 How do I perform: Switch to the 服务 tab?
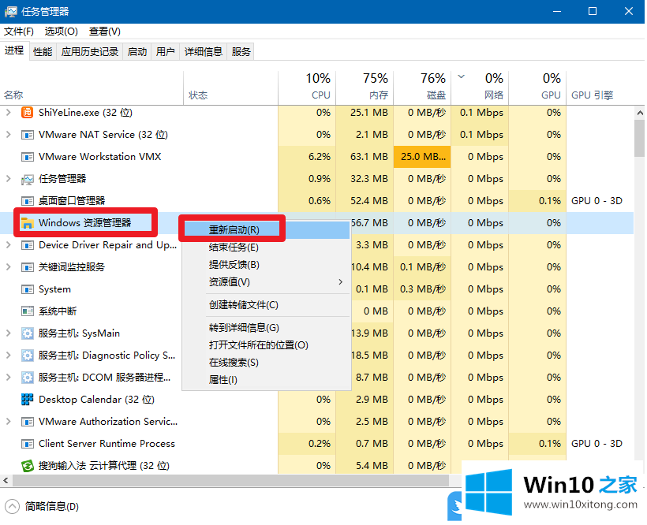coord(241,51)
